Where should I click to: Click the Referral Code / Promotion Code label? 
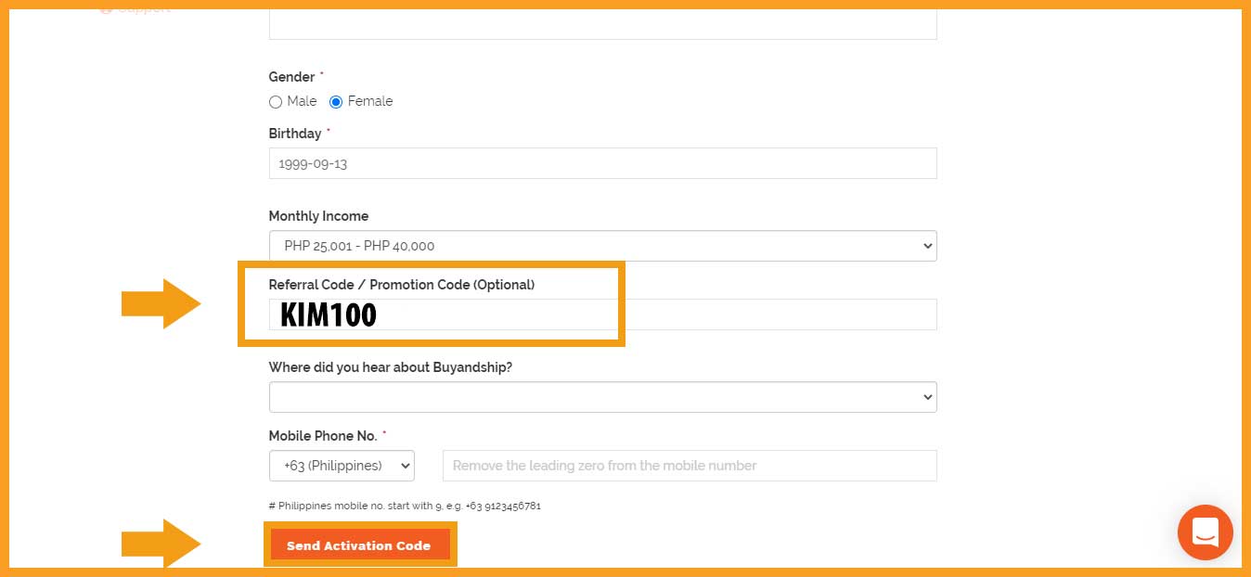402,285
